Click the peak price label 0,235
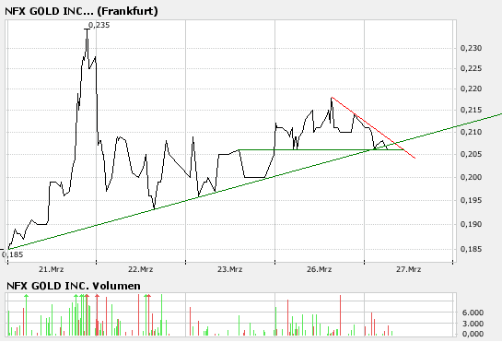The height and width of the screenshot is (354, 502). [99, 25]
